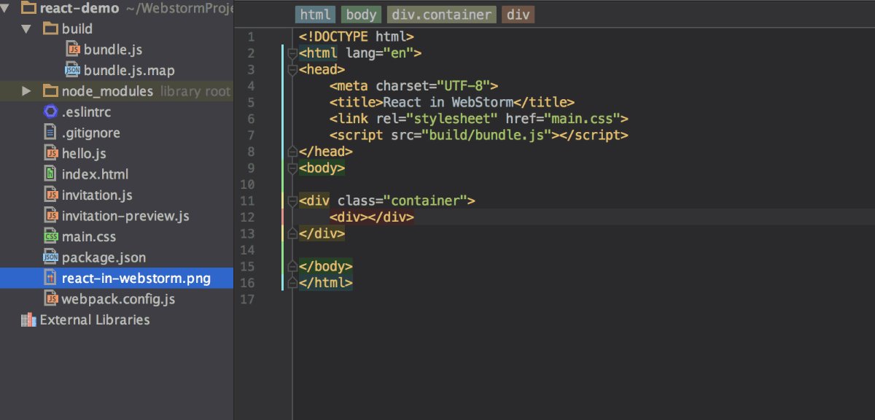Click the main.css file icon
The height and width of the screenshot is (420, 875).
pyautogui.click(x=50, y=236)
